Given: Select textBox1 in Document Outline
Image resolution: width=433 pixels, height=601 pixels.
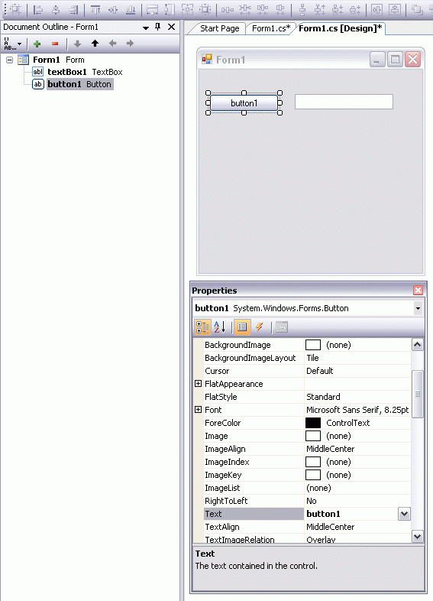Looking at the screenshot, I should pos(85,72).
